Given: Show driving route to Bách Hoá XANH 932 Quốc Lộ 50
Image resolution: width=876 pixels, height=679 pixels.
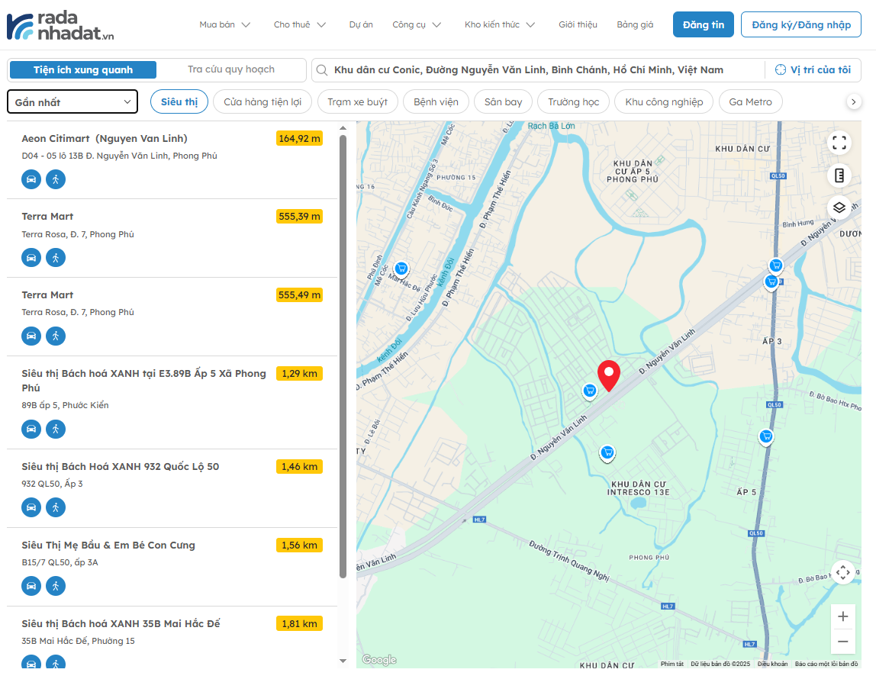Looking at the screenshot, I should pos(31,507).
